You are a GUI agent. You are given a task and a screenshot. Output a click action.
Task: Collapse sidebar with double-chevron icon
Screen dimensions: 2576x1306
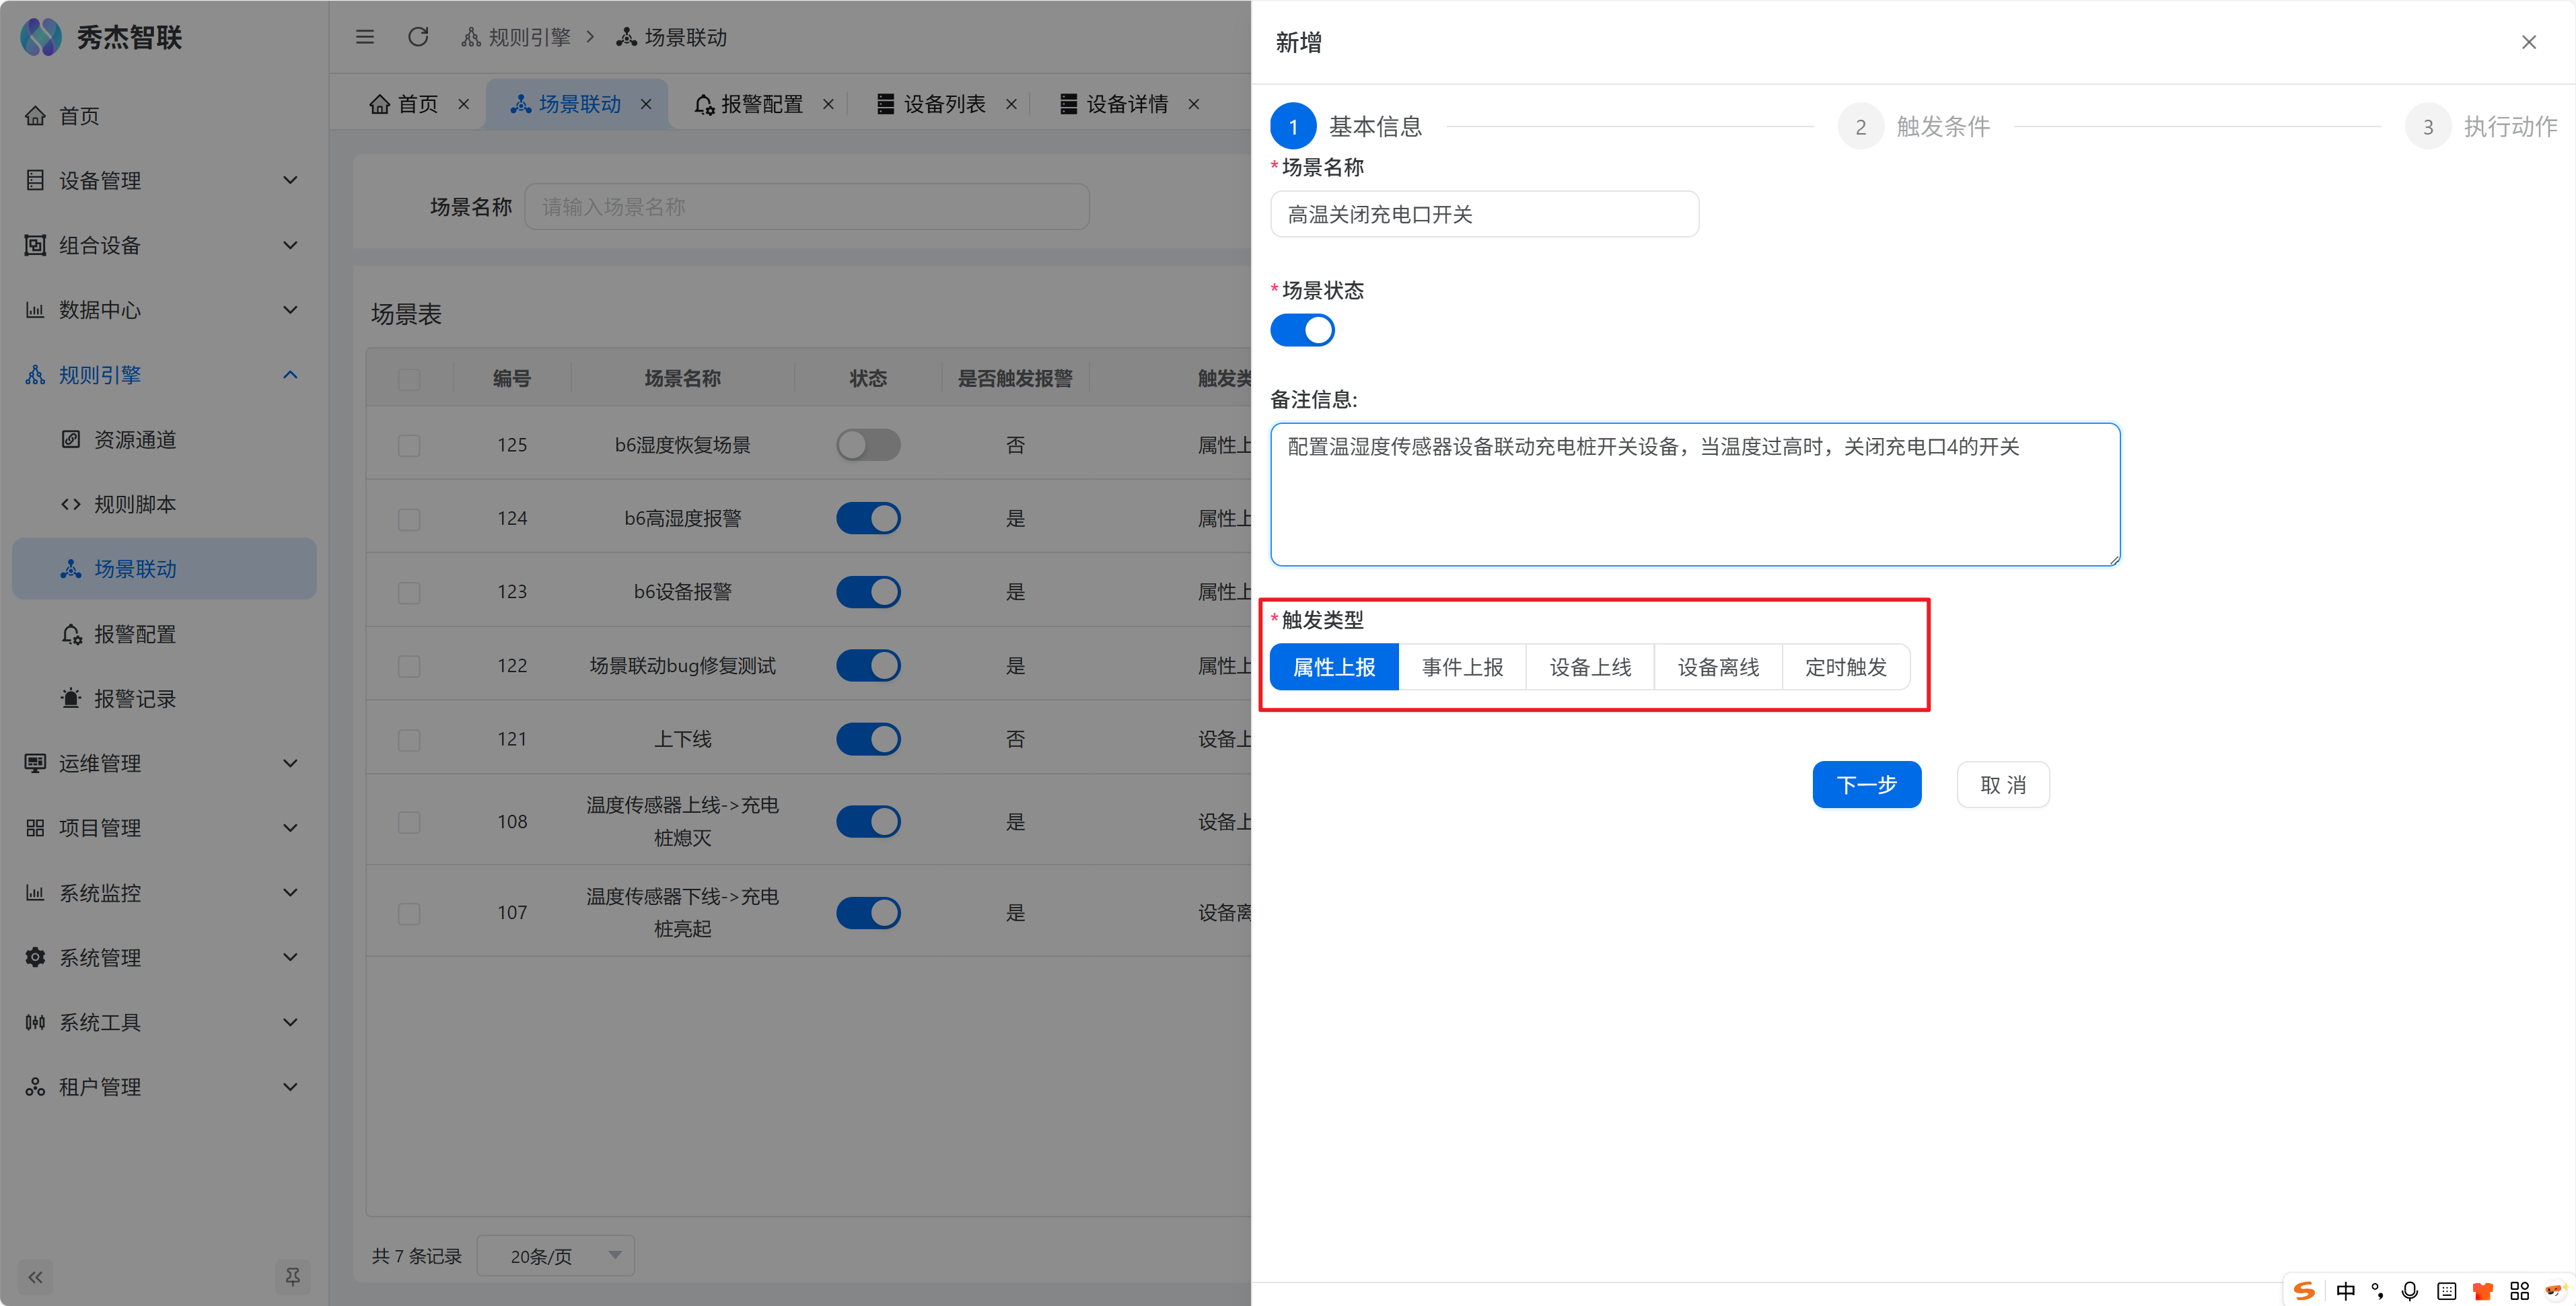click(36, 1276)
